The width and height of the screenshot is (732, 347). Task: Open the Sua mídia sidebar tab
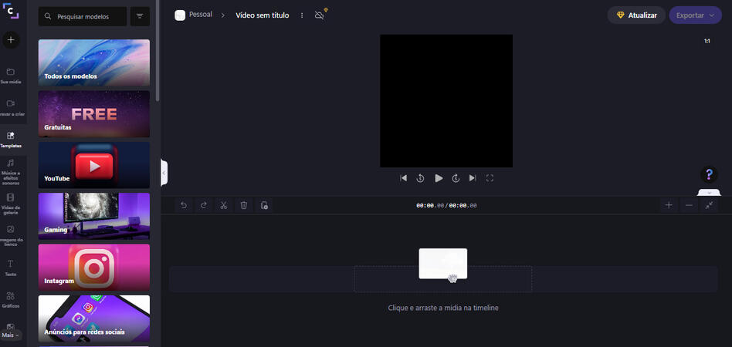pos(11,76)
